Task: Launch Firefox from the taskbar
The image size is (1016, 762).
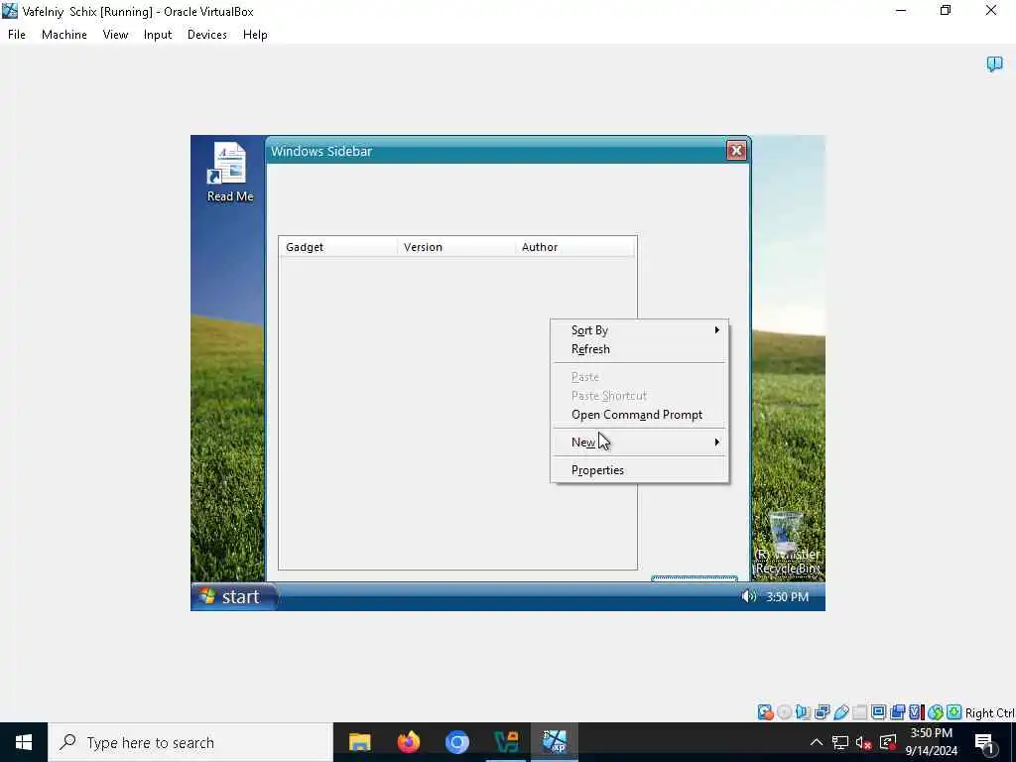Action: point(409,742)
